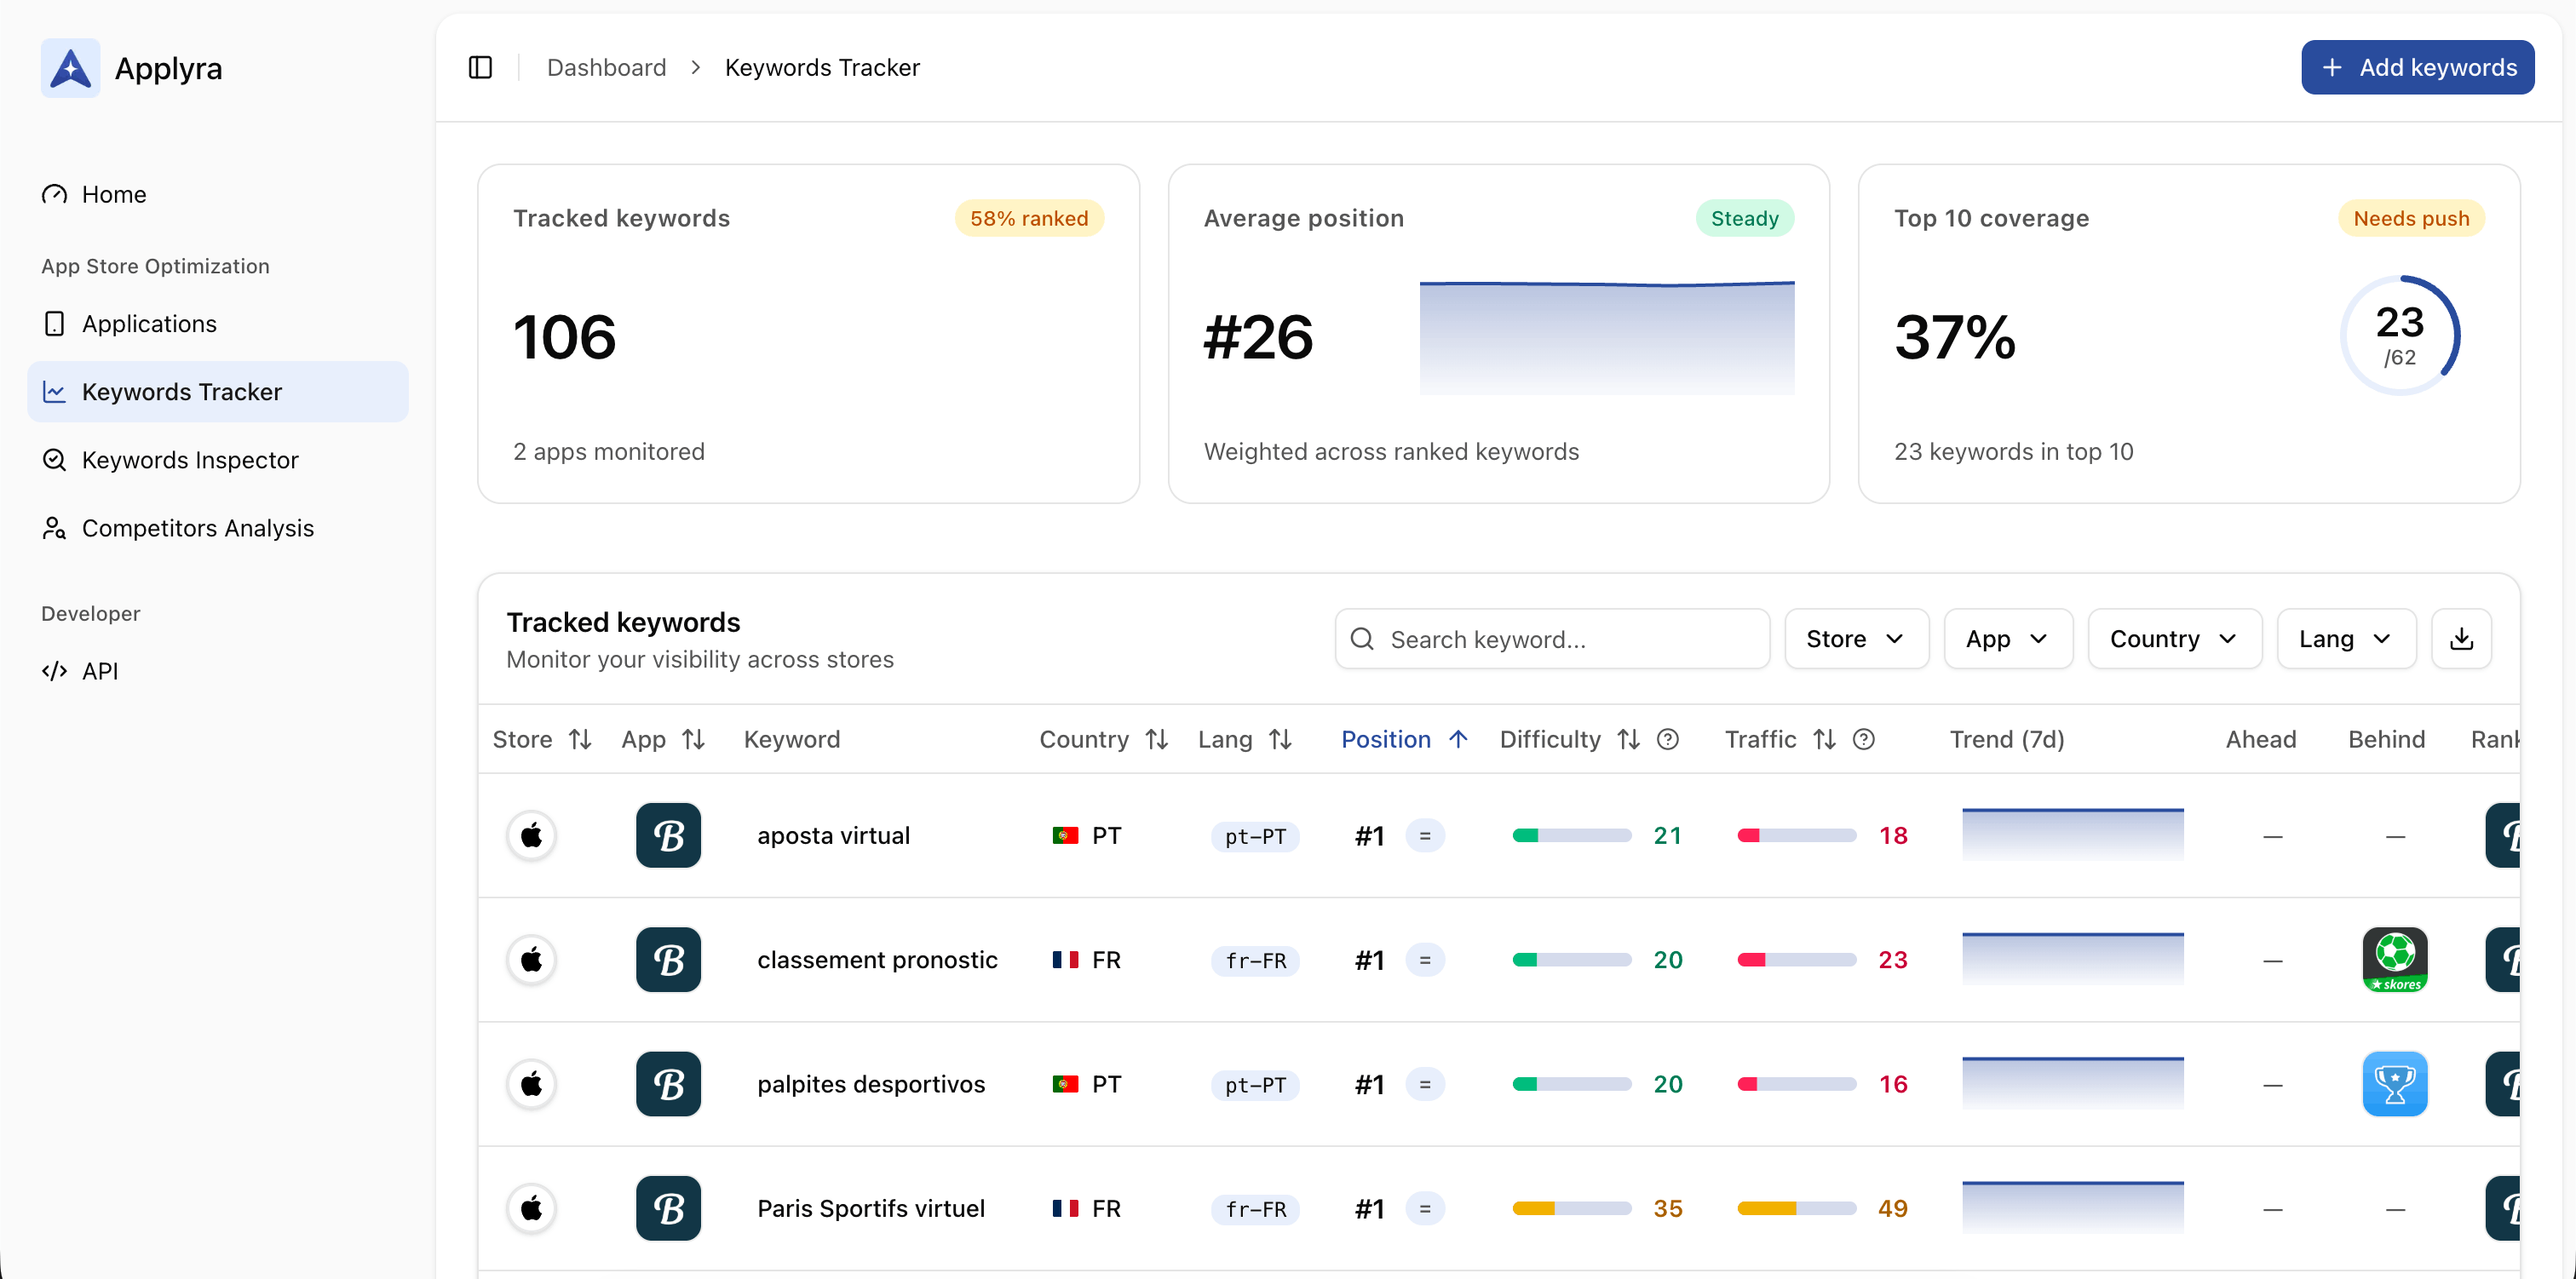The height and width of the screenshot is (1279, 2576).
Task: Select the Keywords Tracker chart icon
Action: pyautogui.click(x=55, y=391)
